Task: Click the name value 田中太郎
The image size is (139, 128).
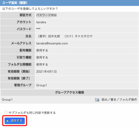Action: [54, 36]
